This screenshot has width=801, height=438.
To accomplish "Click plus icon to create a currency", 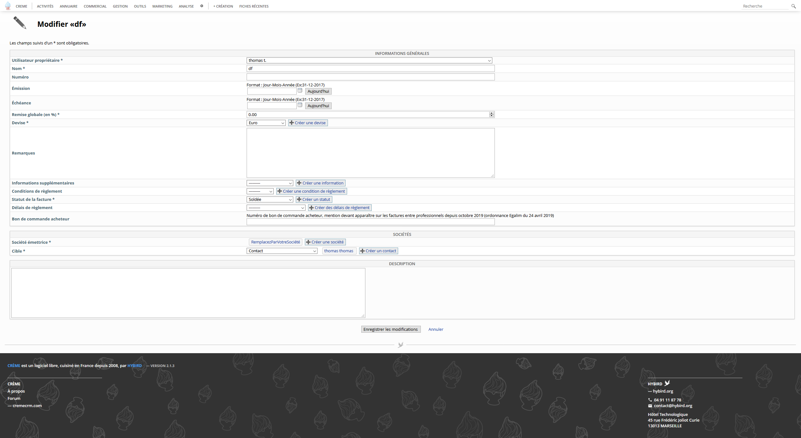I will tap(291, 123).
